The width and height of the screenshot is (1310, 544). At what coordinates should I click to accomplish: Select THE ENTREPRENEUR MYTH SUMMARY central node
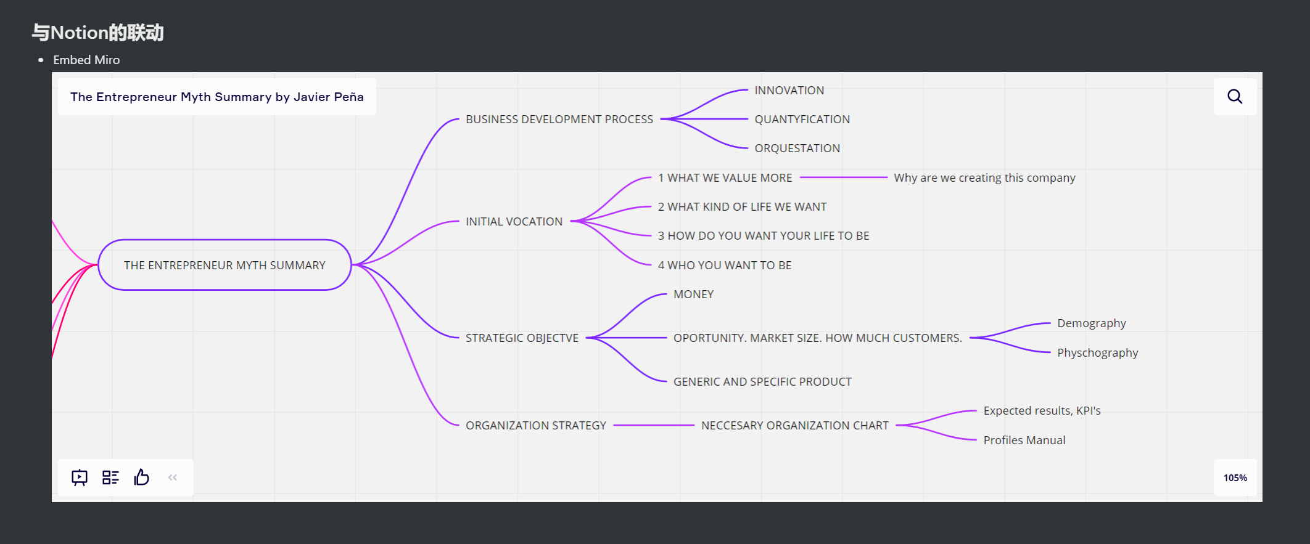pos(225,265)
